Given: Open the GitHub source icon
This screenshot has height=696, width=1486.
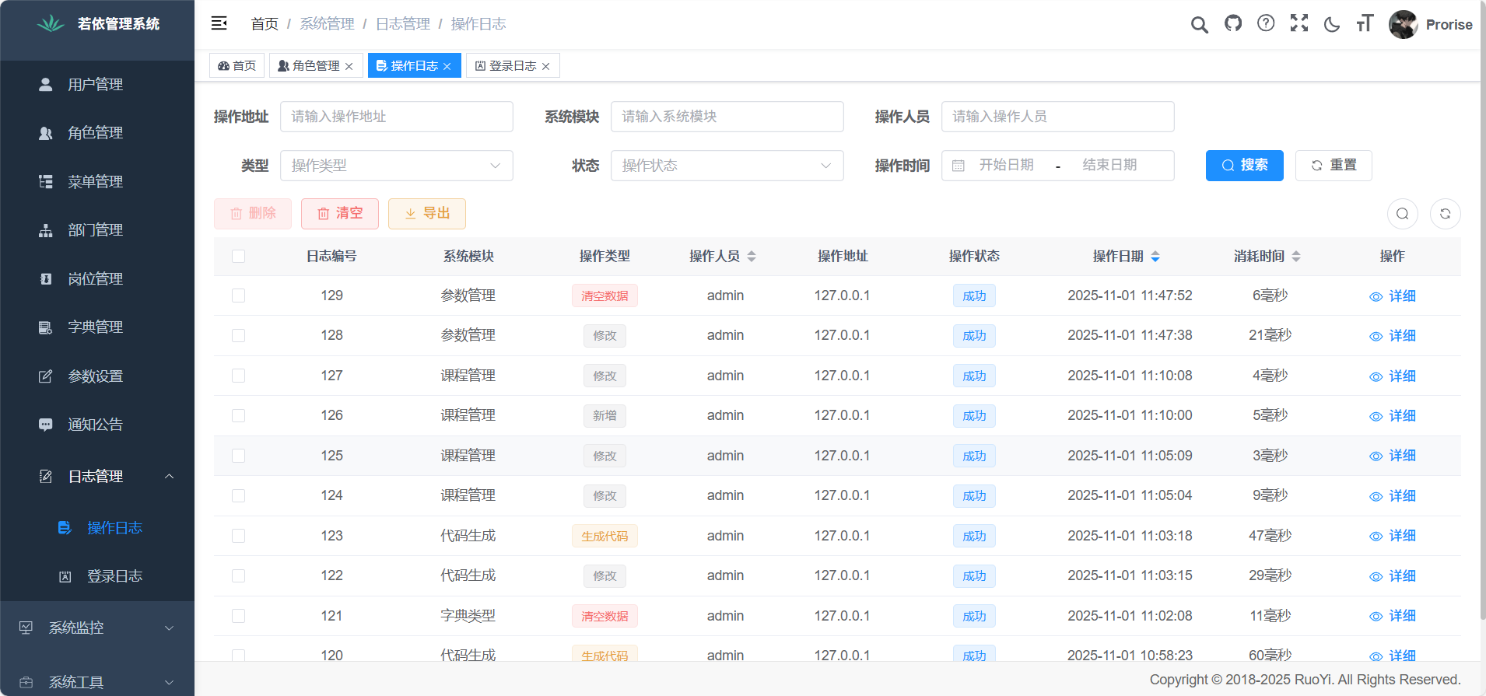Looking at the screenshot, I should (x=1232, y=23).
